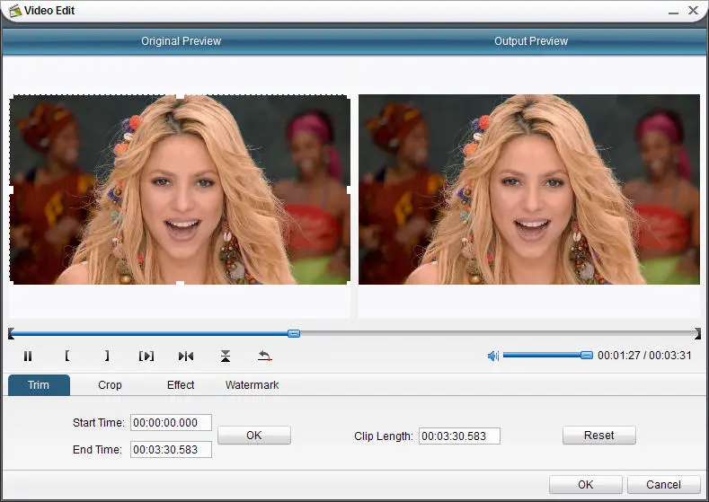The height and width of the screenshot is (502, 709).
Task: Click the End Time input field
Action: click(171, 450)
